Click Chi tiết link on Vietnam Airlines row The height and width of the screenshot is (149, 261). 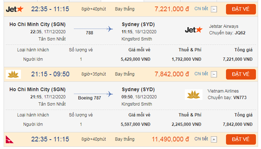(x=201, y=74)
